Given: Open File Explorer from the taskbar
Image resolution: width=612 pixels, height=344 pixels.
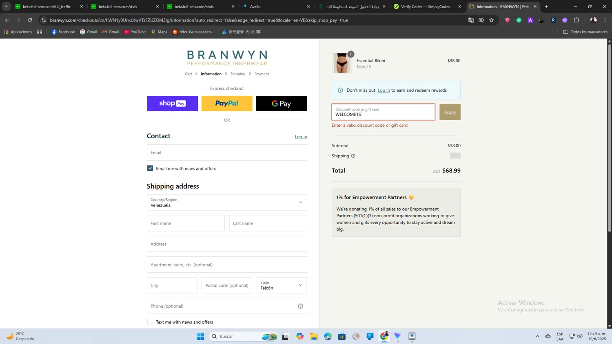Looking at the screenshot, I should pos(314,336).
